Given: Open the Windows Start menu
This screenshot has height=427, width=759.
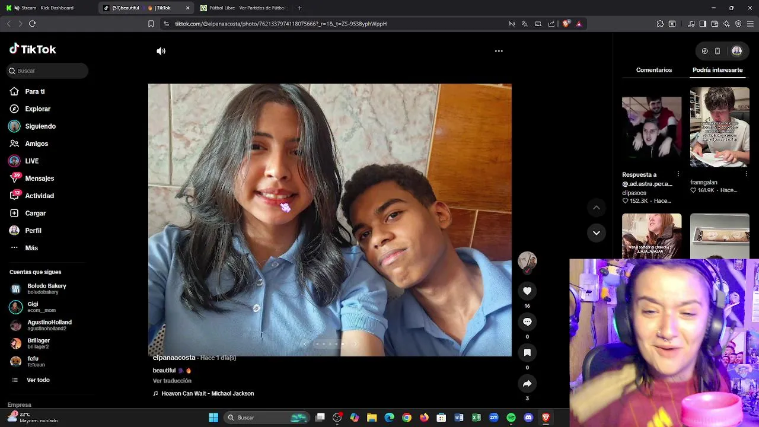Looking at the screenshot, I should (213, 418).
